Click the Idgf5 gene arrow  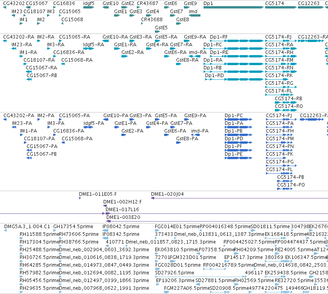click(x=89, y=7)
